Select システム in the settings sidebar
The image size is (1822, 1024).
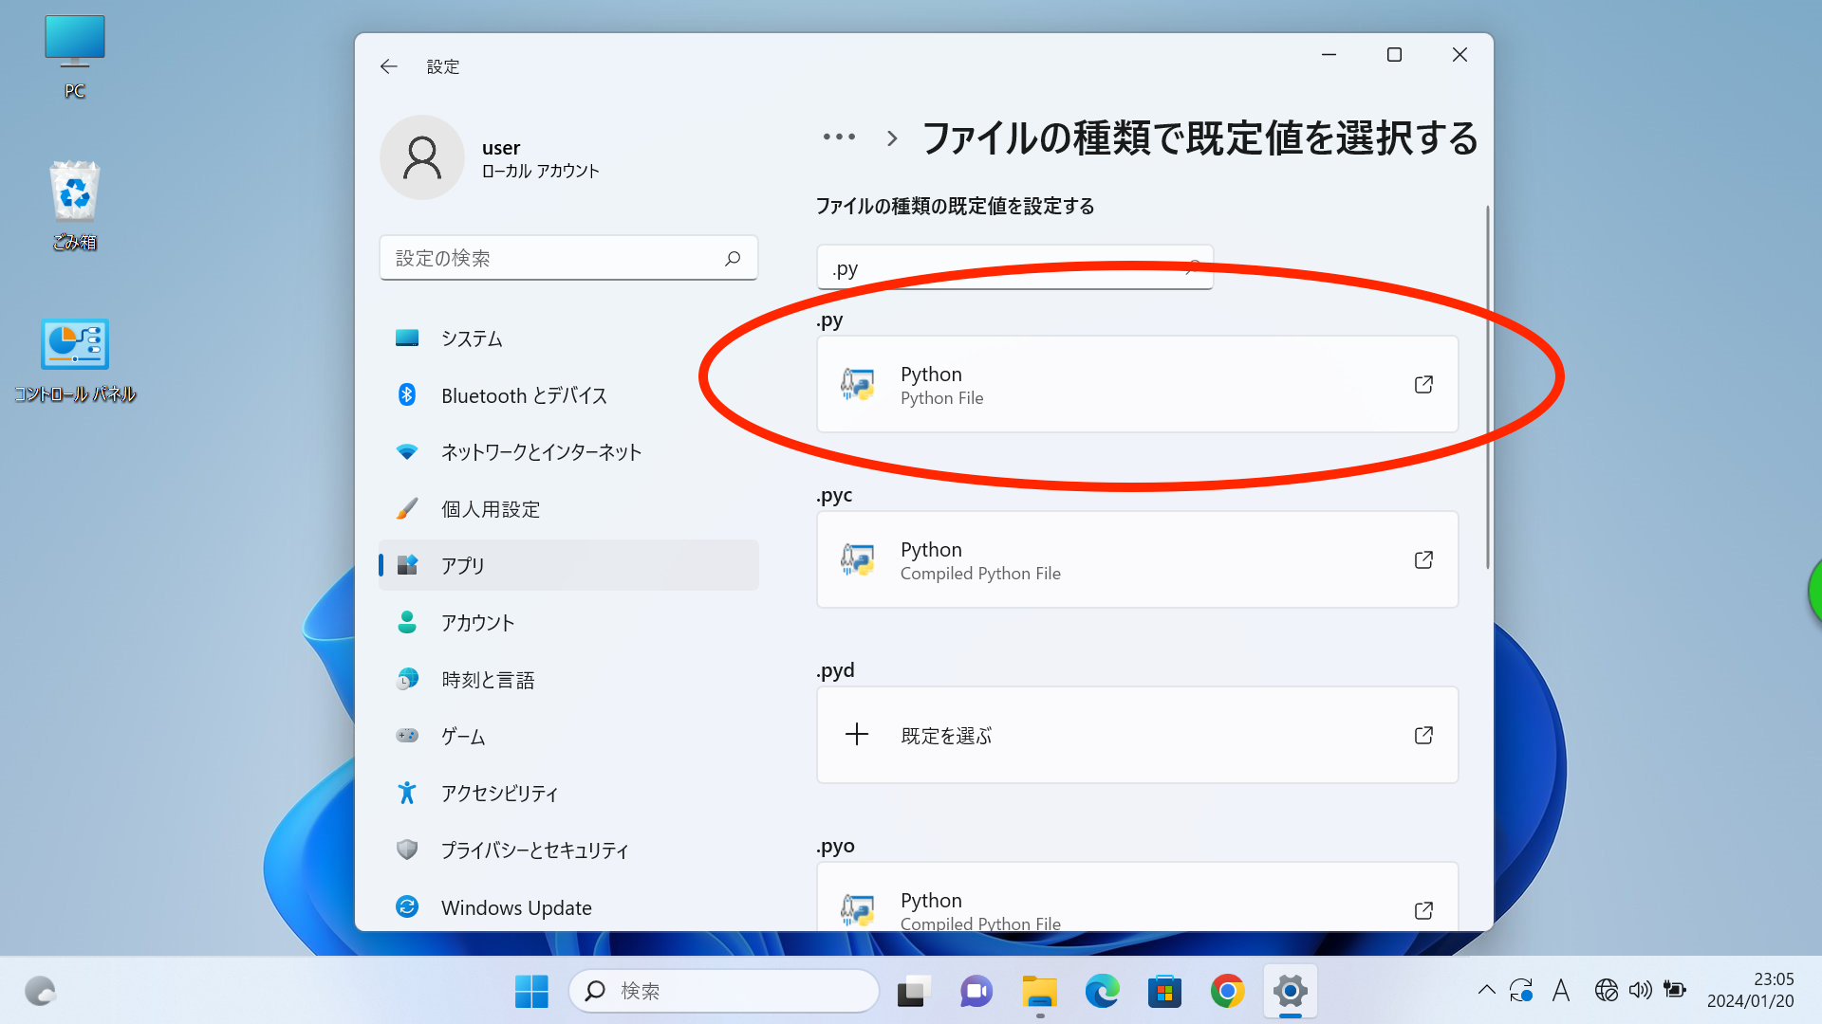click(408, 338)
